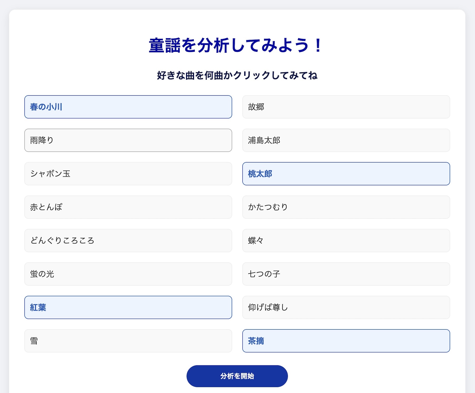
Task: Pick the 蛍の光 song option
Action: 128,274
